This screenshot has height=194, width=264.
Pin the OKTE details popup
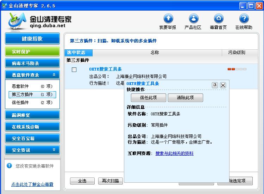pyautogui.click(x=215, y=85)
